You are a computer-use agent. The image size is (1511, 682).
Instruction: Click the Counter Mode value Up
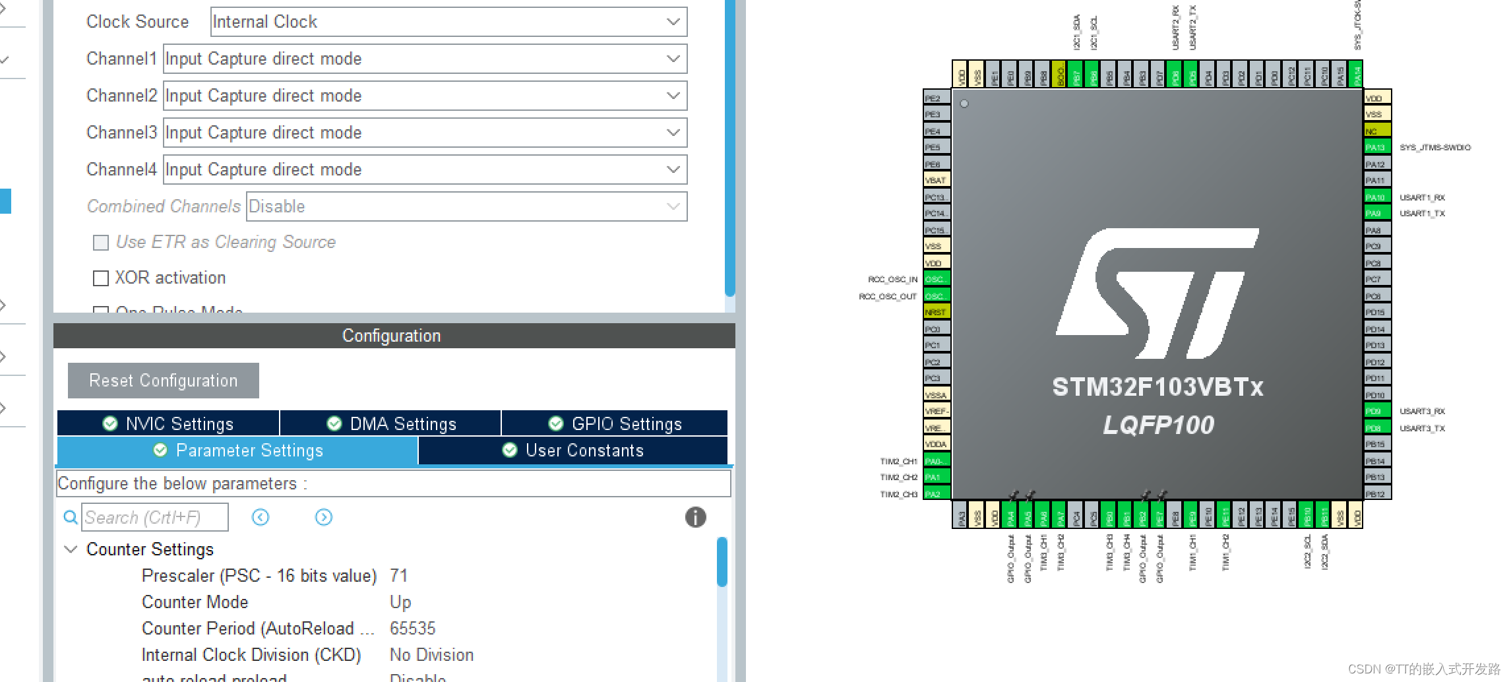[x=400, y=602]
